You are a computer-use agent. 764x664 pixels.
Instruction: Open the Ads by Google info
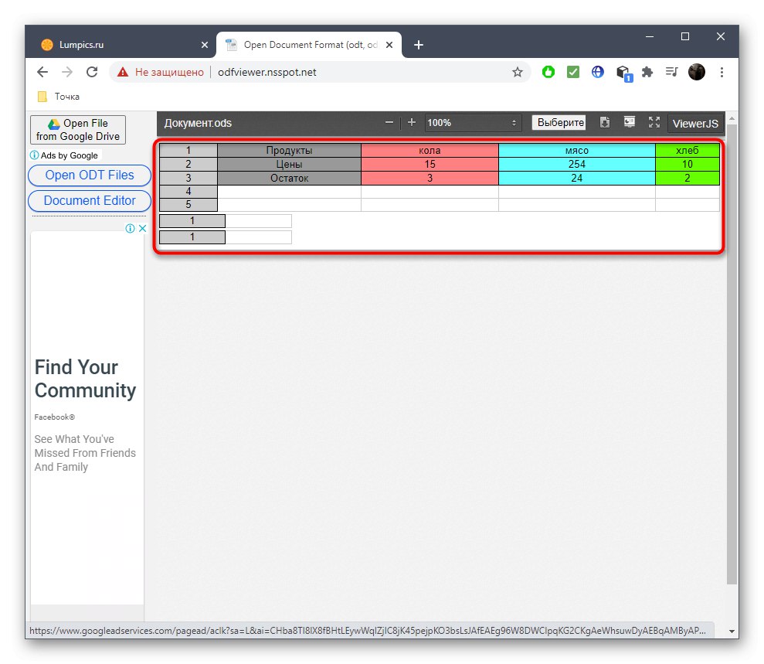pyautogui.click(x=64, y=155)
